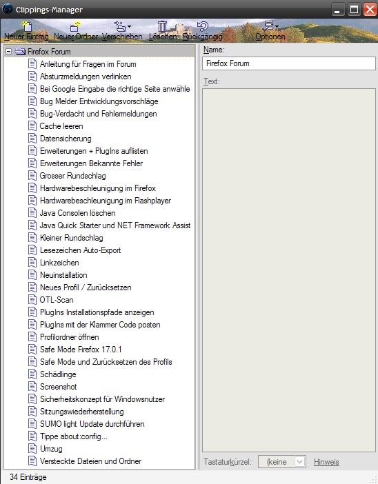Expand the Verschieben dropdown arrow
Screen dimensions: 378x484
coord(129,27)
